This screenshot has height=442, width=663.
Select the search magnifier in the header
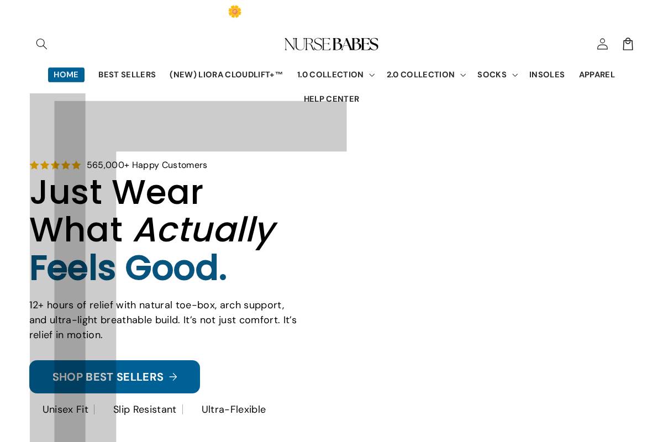tap(41, 44)
